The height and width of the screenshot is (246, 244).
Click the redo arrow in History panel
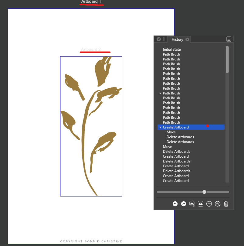(184, 204)
